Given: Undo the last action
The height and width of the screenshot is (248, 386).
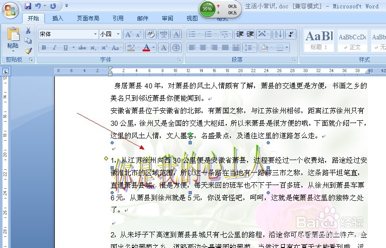Looking at the screenshot, I should [x=38, y=6].
